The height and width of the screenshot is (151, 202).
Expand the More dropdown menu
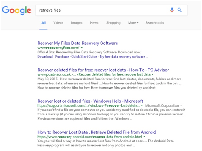[x=133, y=23]
